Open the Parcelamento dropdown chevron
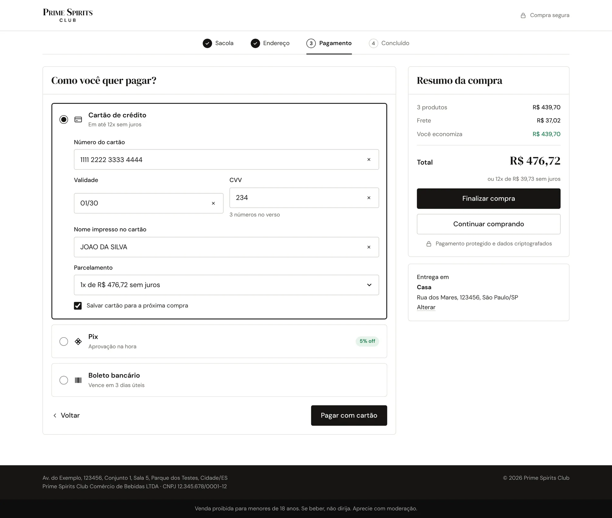This screenshot has height=518, width=612. (369, 285)
